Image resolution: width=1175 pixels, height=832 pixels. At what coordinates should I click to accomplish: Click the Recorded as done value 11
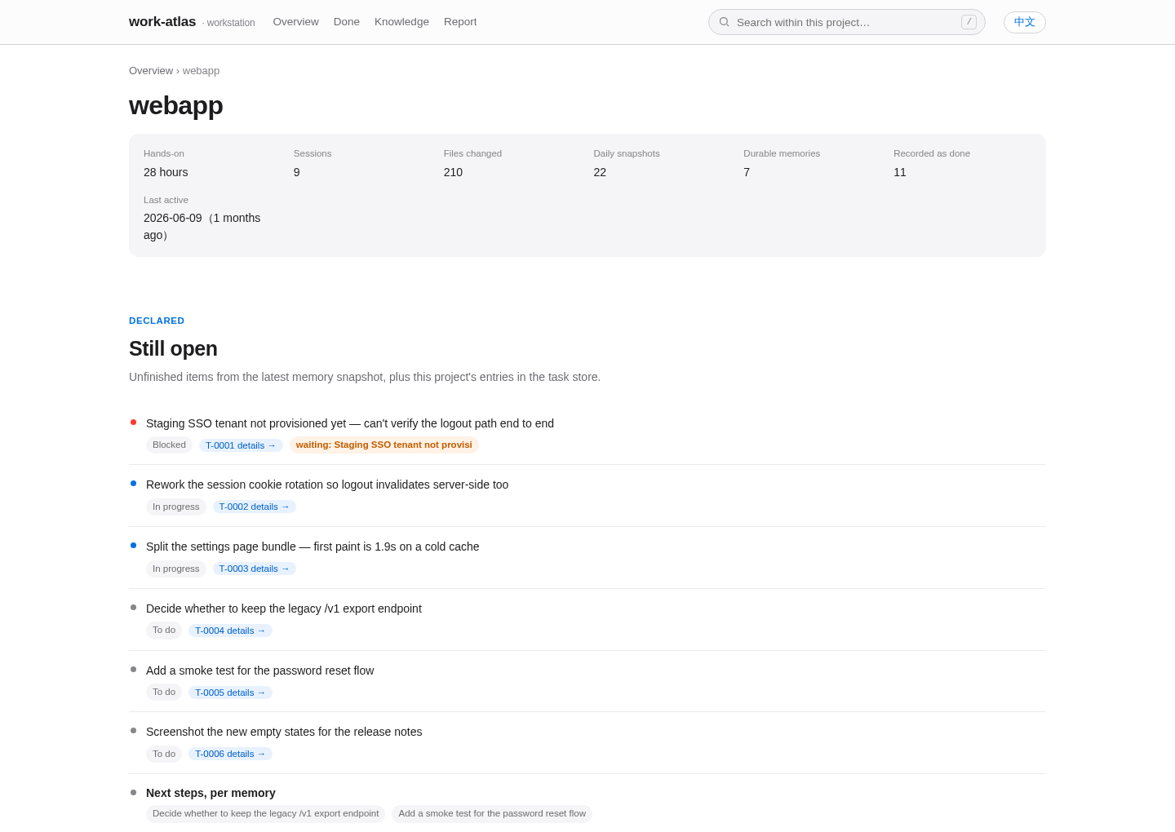coord(900,172)
